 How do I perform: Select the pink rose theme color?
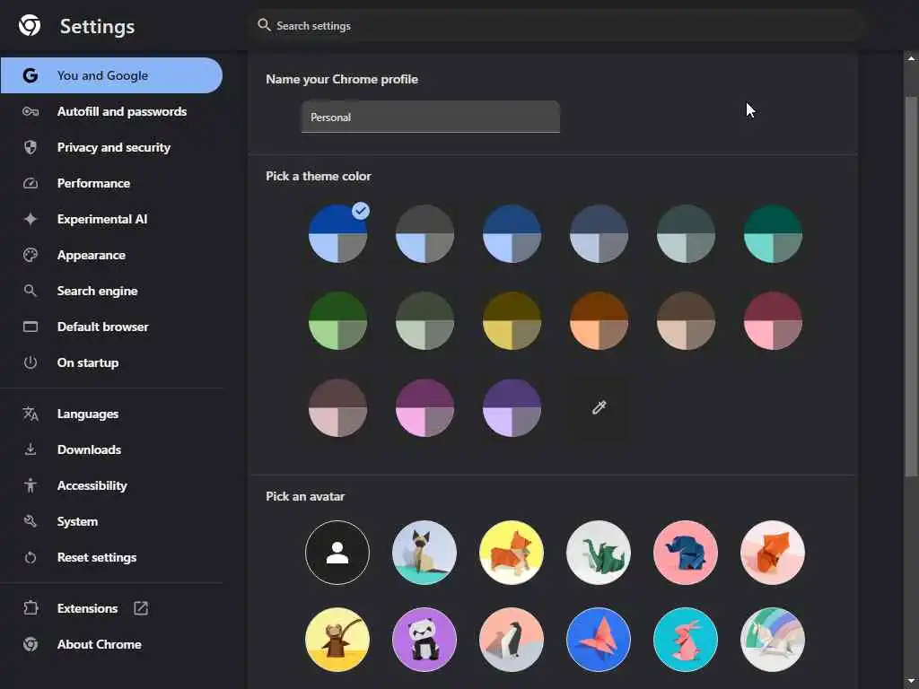click(x=773, y=320)
